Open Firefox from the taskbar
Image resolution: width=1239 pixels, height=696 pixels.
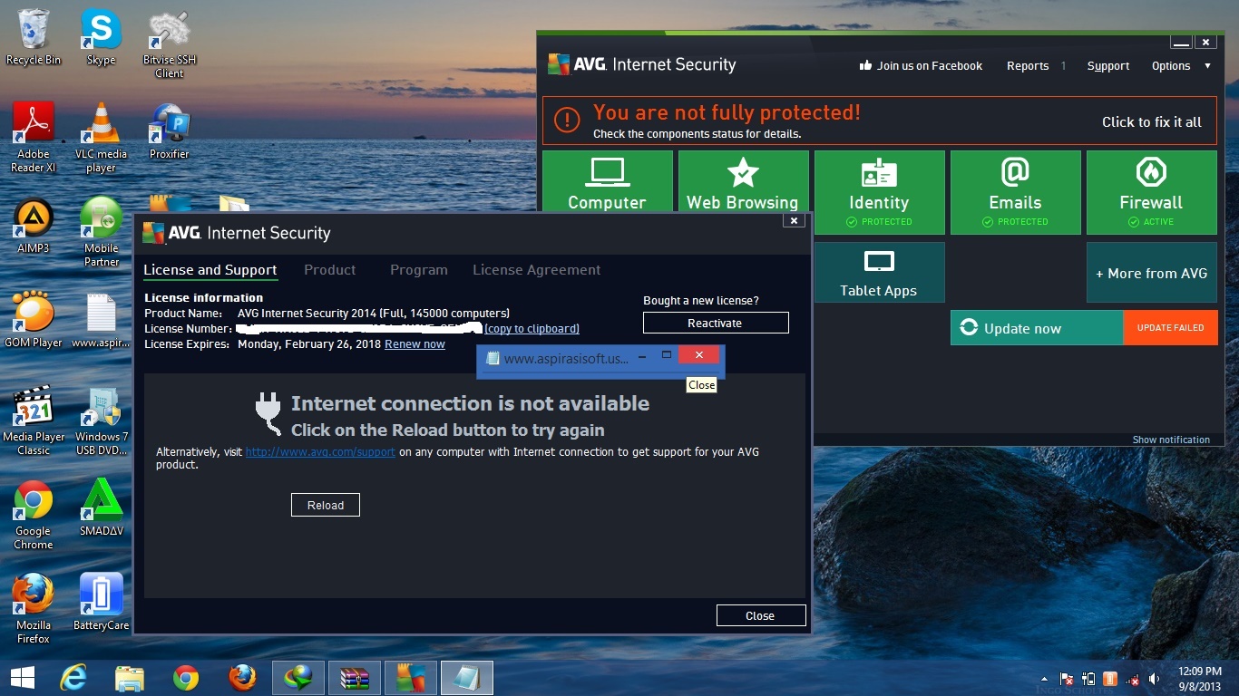coord(242,677)
